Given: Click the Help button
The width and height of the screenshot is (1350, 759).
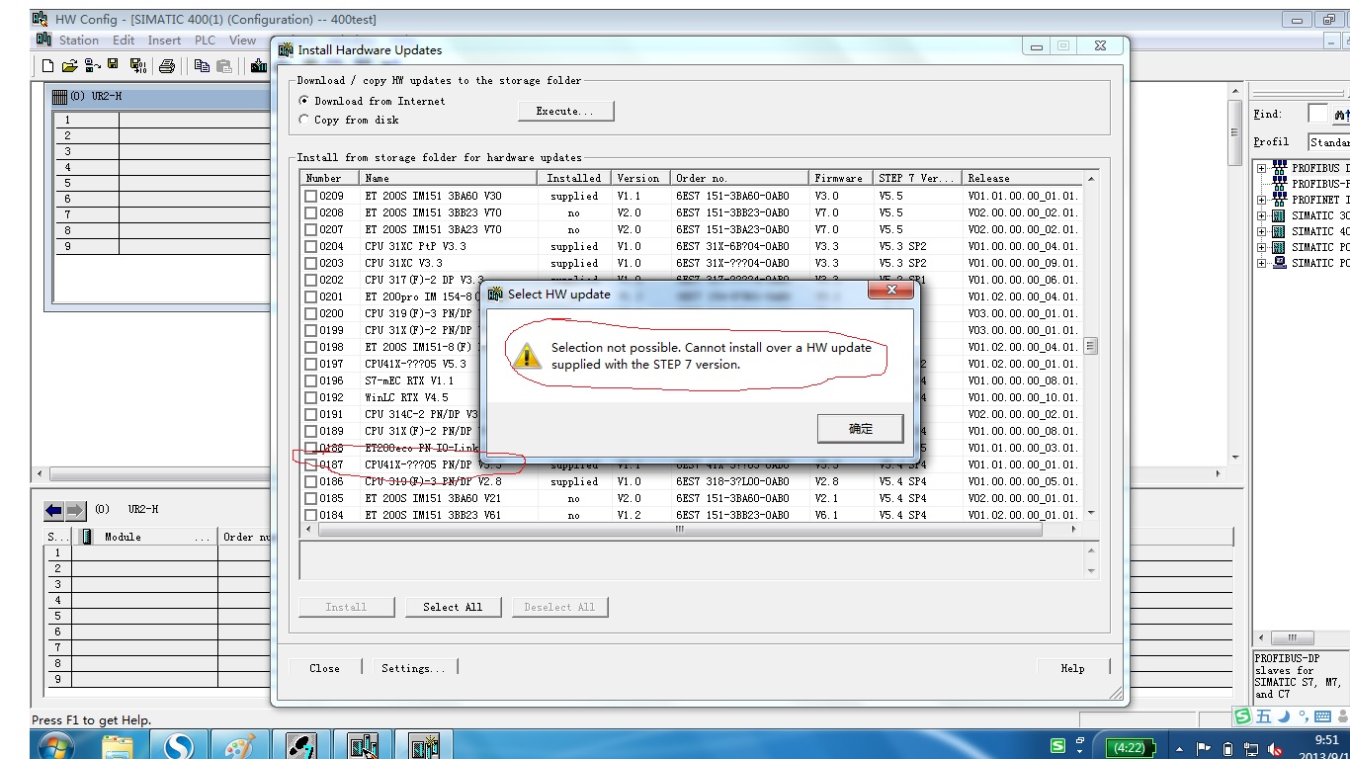Looking at the screenshot, I should [1072, 668].
